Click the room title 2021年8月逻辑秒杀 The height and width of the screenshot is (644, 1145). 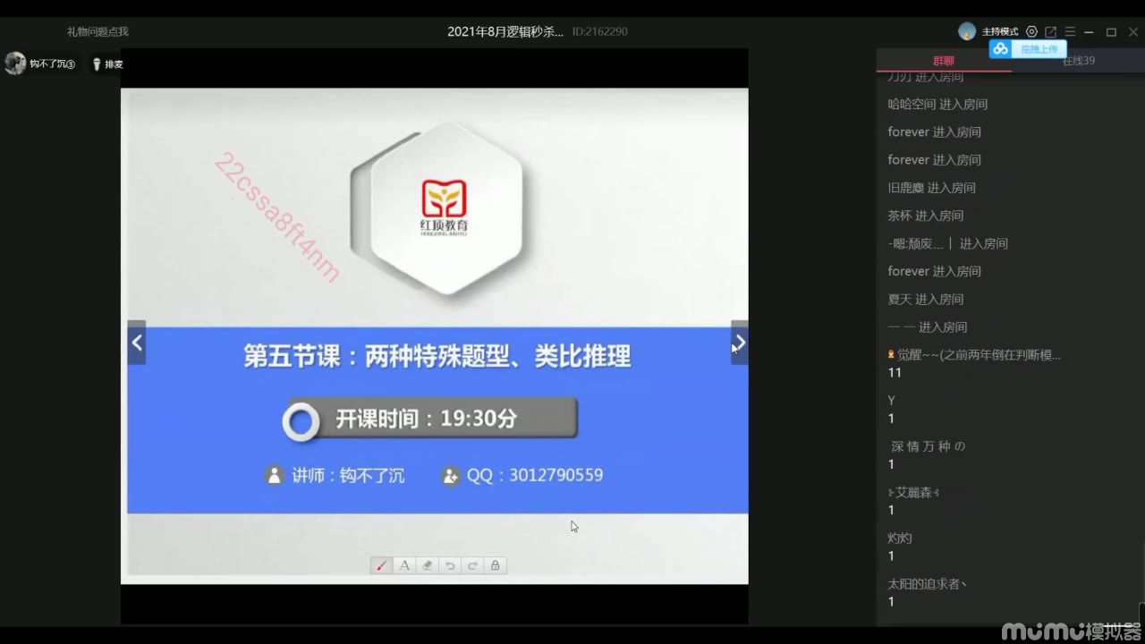coord(505,31)
